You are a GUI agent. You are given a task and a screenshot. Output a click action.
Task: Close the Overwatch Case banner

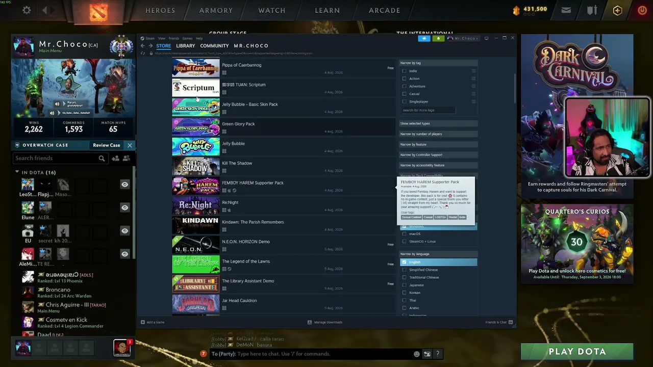coord(130,145)
